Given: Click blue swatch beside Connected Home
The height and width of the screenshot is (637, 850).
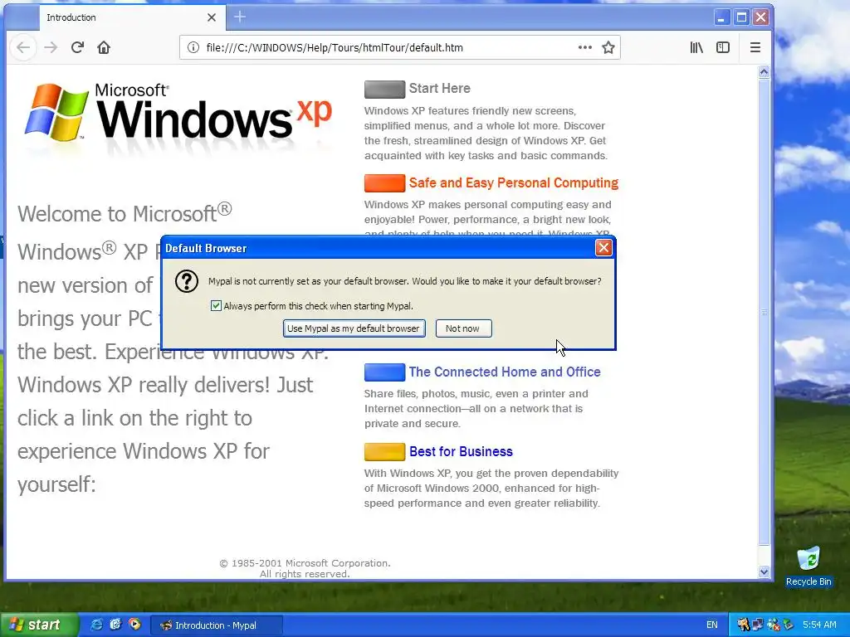Looking at the screenshot, I should [384, 372].
